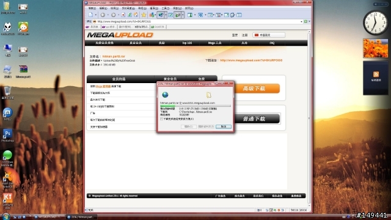
Task: Click the rightmost split-pane toolbar icon
Action: click(239, 15)
